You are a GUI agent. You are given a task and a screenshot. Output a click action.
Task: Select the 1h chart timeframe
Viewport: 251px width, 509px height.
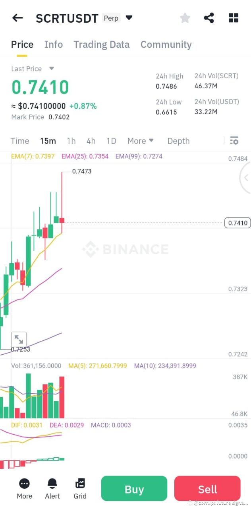point(71,141)
